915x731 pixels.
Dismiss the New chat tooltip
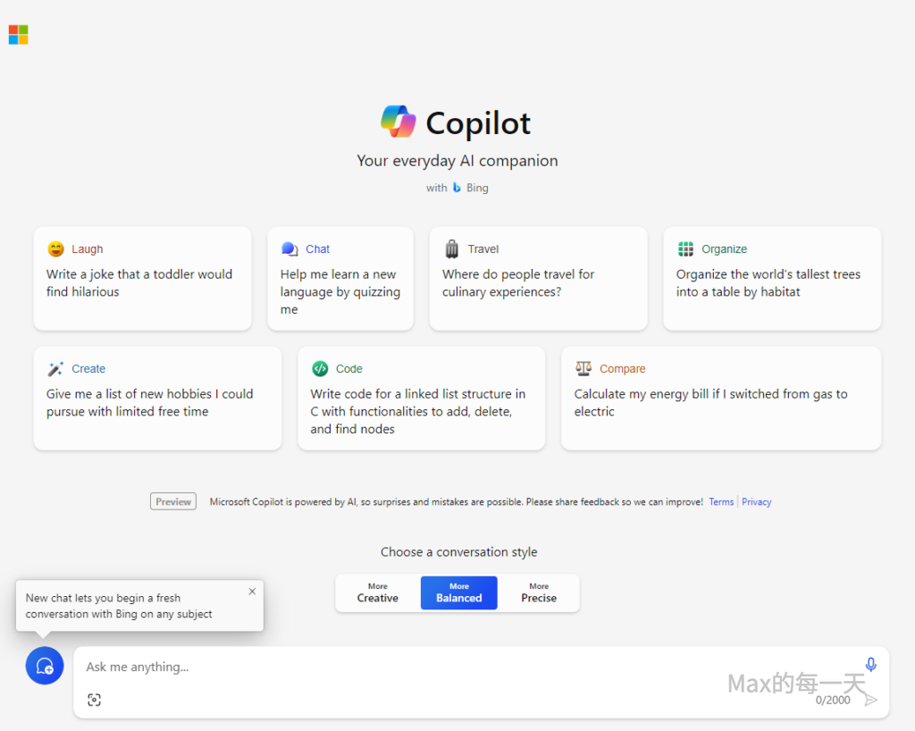point(252,592)
